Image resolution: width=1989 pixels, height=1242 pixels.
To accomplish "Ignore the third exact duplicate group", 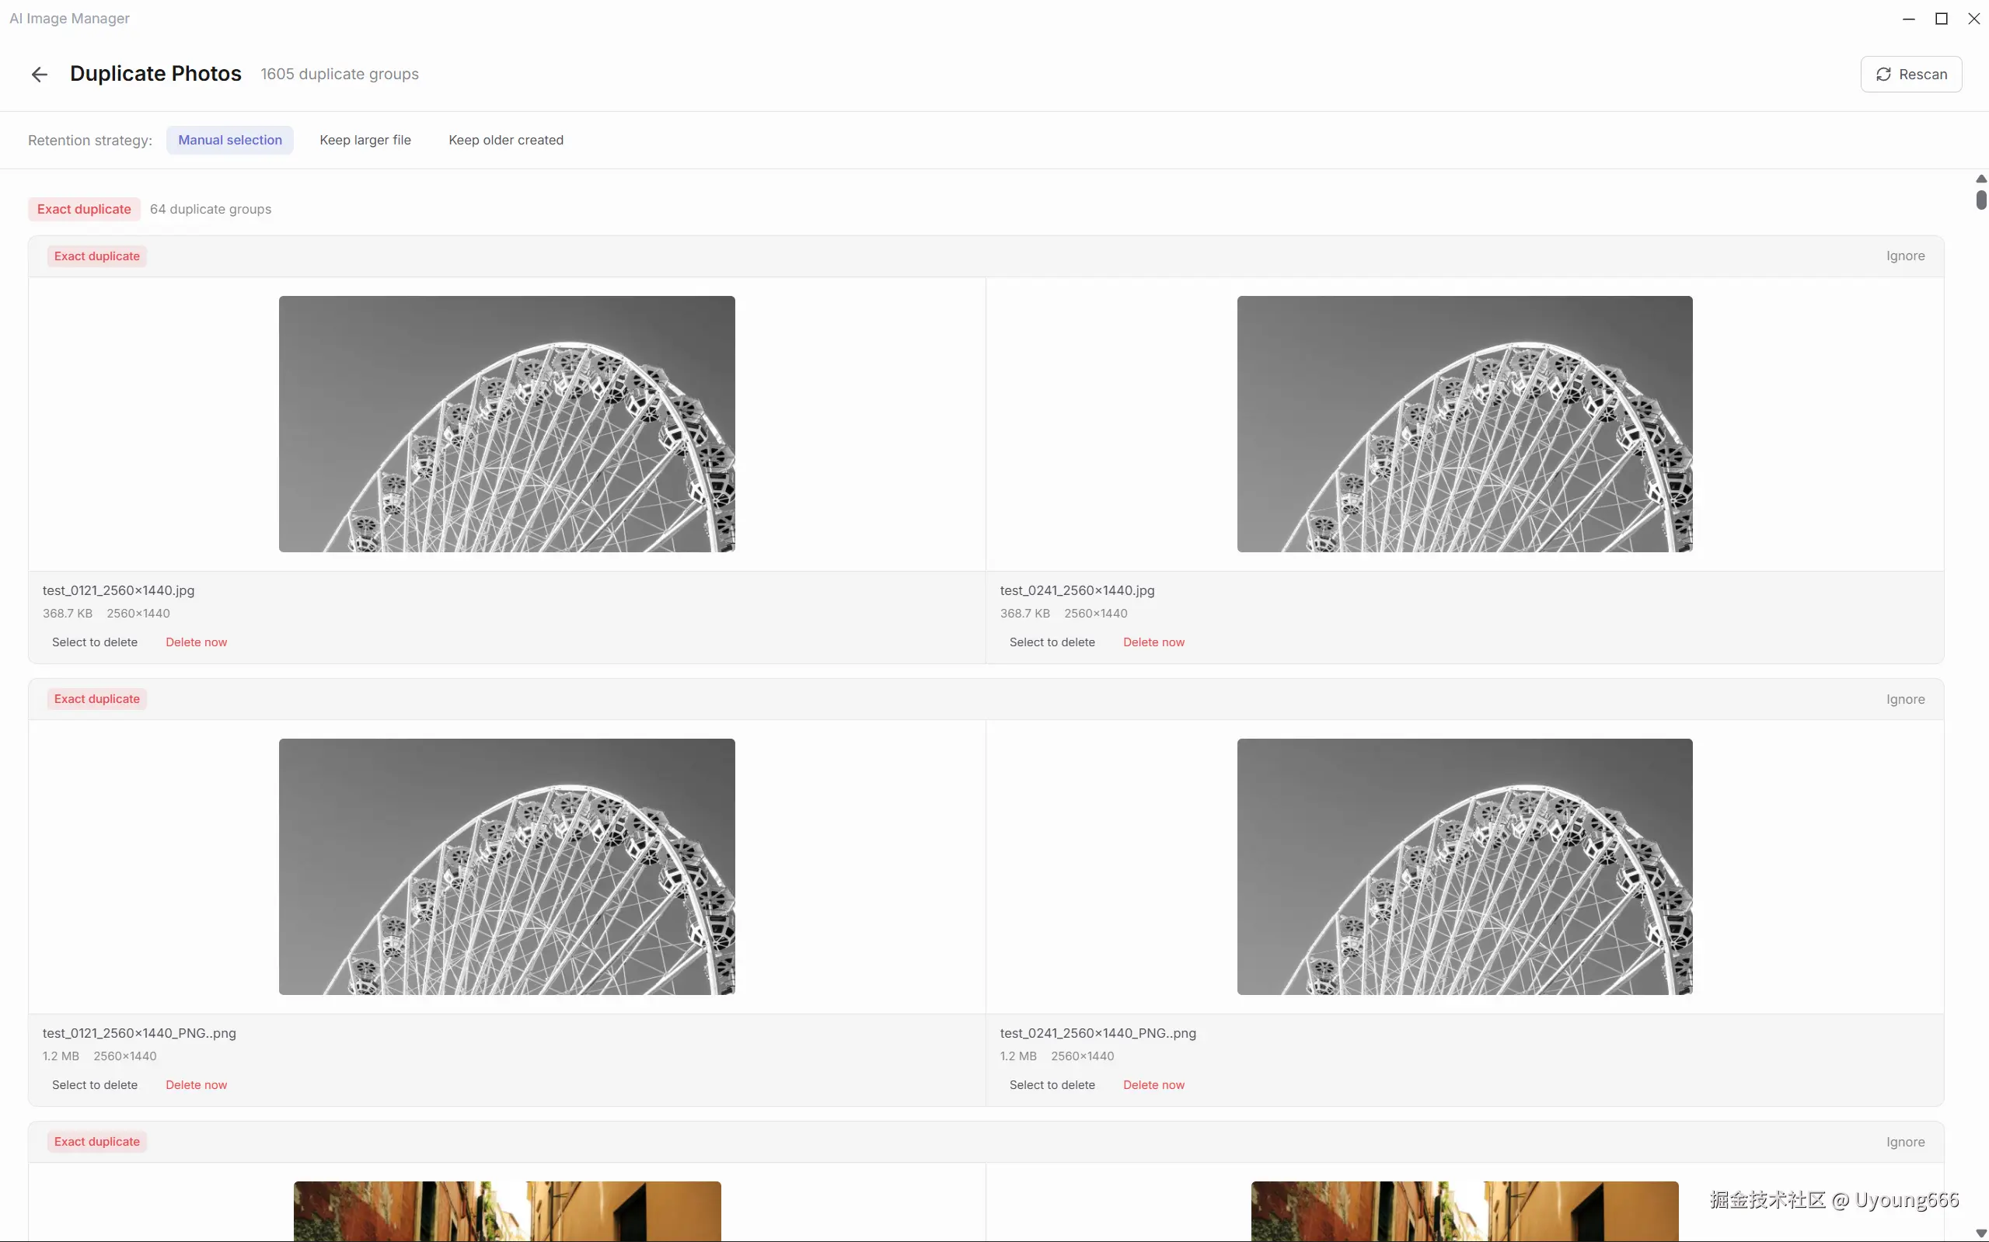I will pos(1905,1143).
